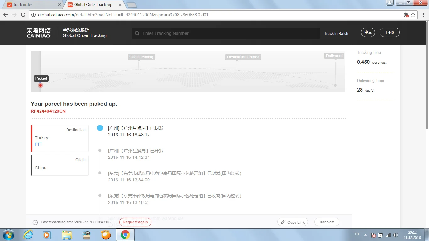Screen dimensions: 429x241
Task: Open the orange GOM Player taskbar icon
Action: pos(106,235)
